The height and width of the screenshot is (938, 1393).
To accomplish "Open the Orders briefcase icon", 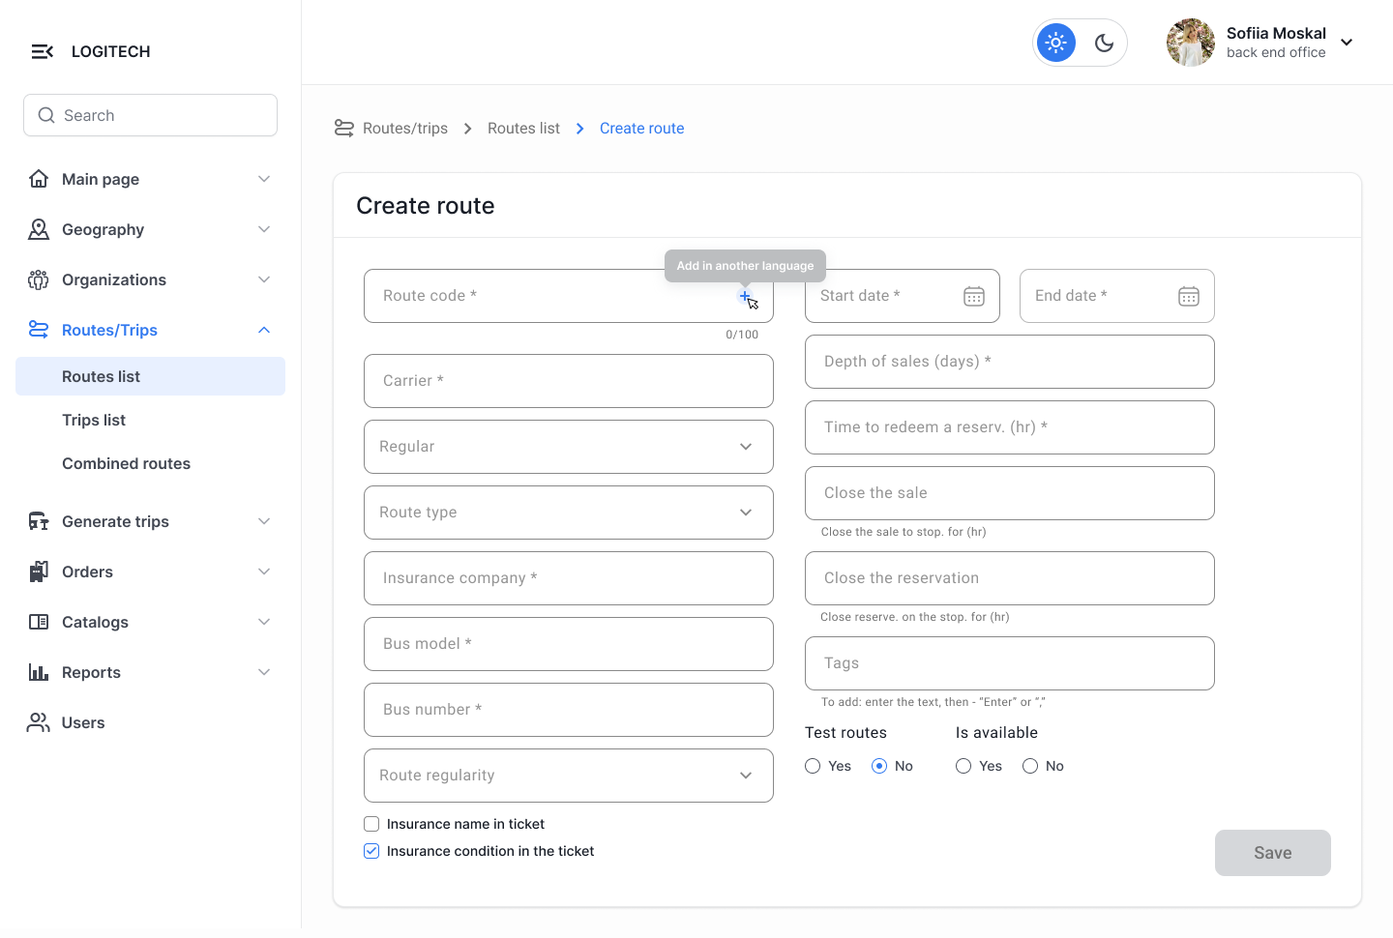I will pos(39,572).
